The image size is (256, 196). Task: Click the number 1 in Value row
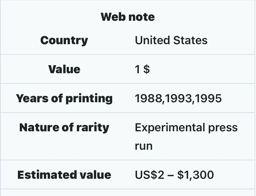[x=137, y=69]
